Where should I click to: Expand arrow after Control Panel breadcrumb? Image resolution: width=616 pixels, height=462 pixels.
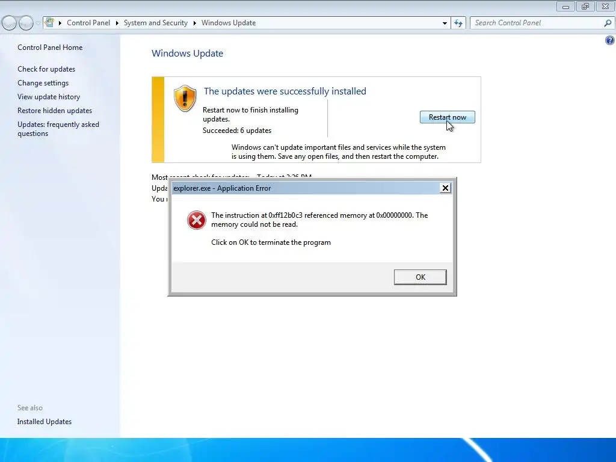click(117, 23)
